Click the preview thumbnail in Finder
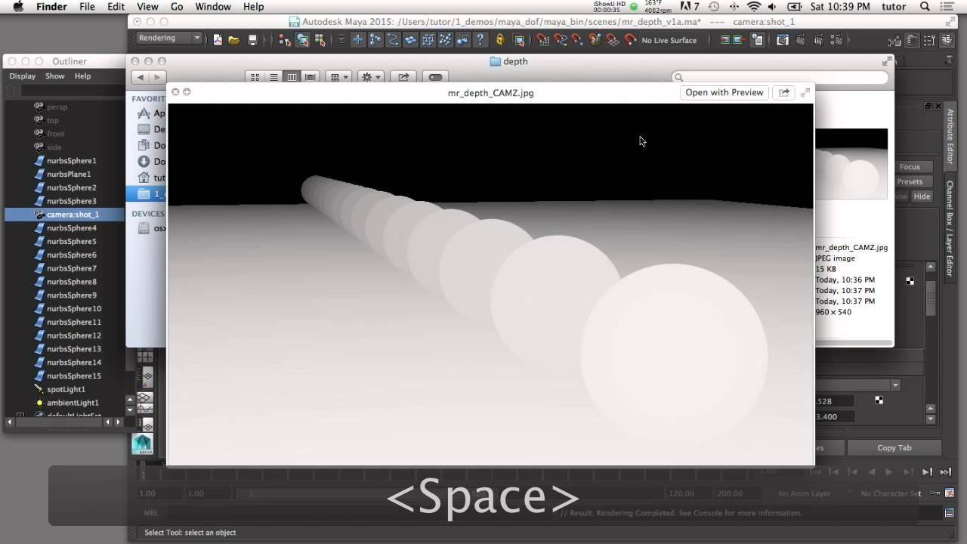Viewport: 967px width, 544px height. [x=851, y=164]
